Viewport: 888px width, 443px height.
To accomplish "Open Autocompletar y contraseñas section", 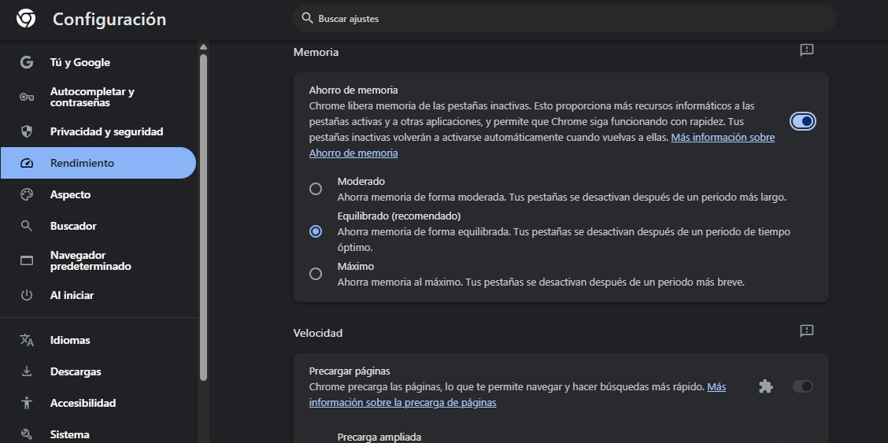I will (x=98, y=98).
